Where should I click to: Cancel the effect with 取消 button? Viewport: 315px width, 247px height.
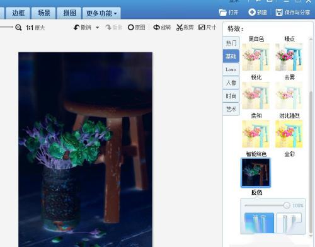[289, 222]
